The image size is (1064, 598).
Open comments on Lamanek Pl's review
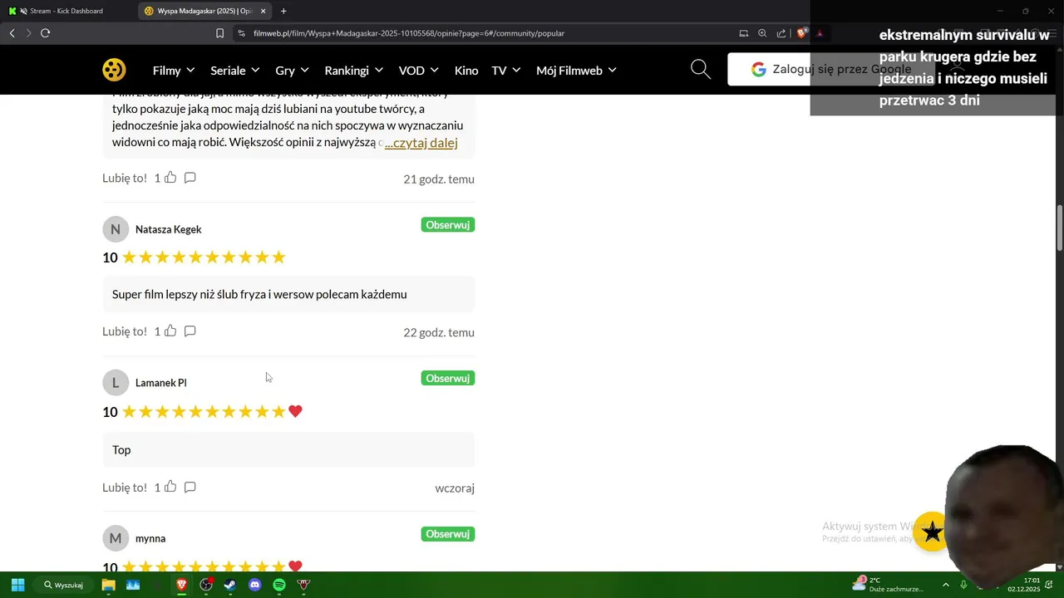tap(190, 488)
